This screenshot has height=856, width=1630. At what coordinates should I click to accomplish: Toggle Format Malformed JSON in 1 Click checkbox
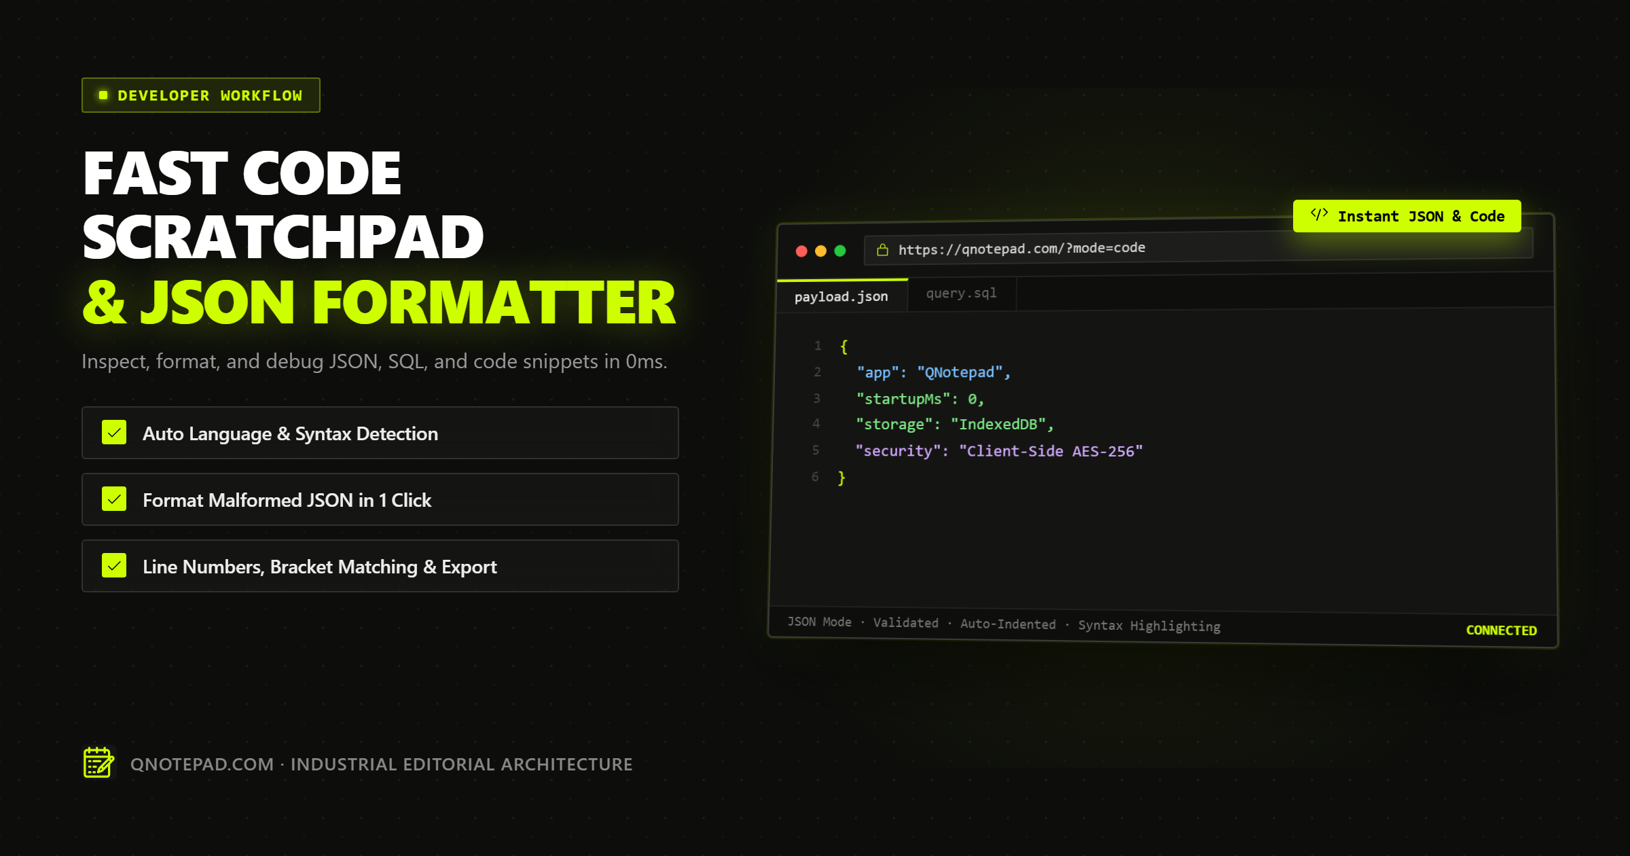(114, 499)
